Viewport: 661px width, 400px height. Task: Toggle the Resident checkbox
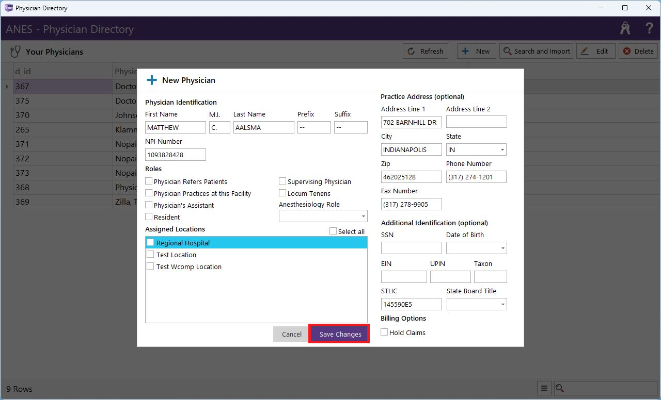(149, 216)
